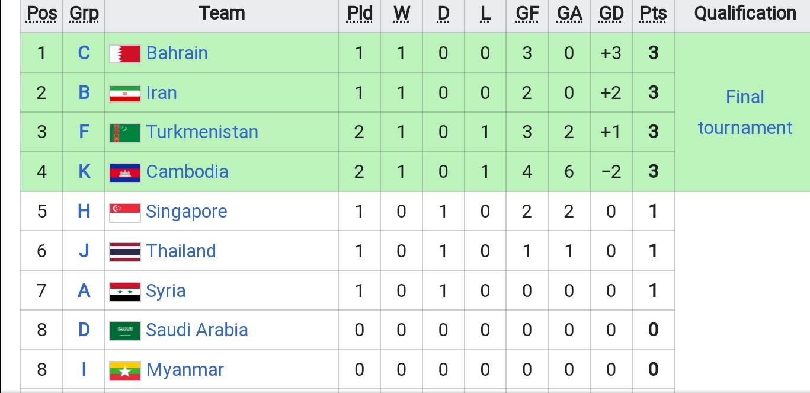
Task: Open the Group C link
Action: [x=84, y=53]
